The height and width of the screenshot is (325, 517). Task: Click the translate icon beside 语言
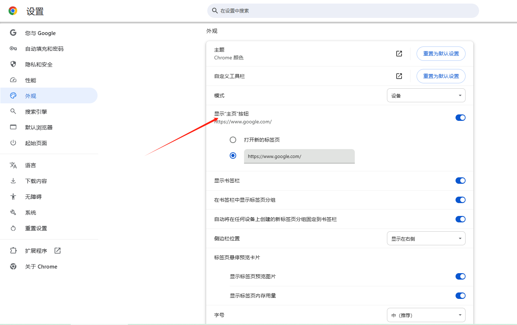click(13, 165)
